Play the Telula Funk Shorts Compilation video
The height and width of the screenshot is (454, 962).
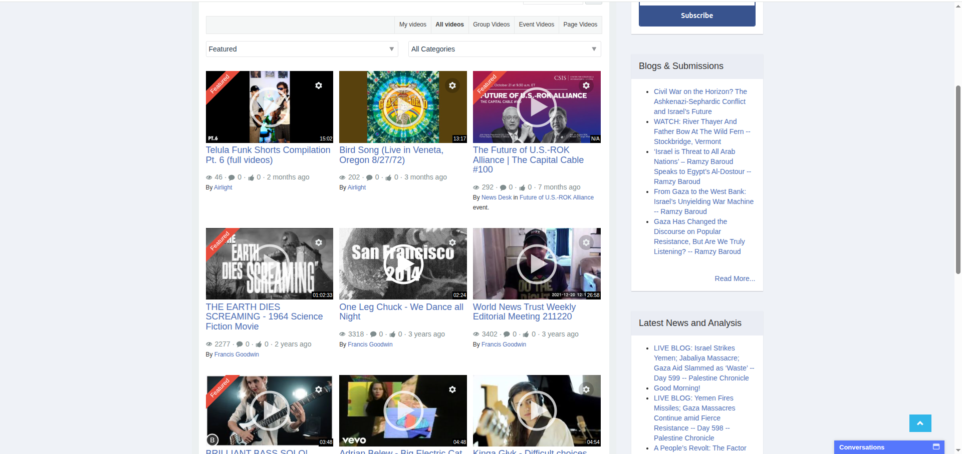[x=270, y=107]
